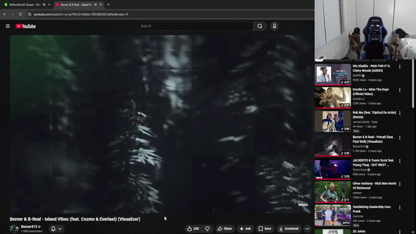Click the search magnifier button

(260, 26)
